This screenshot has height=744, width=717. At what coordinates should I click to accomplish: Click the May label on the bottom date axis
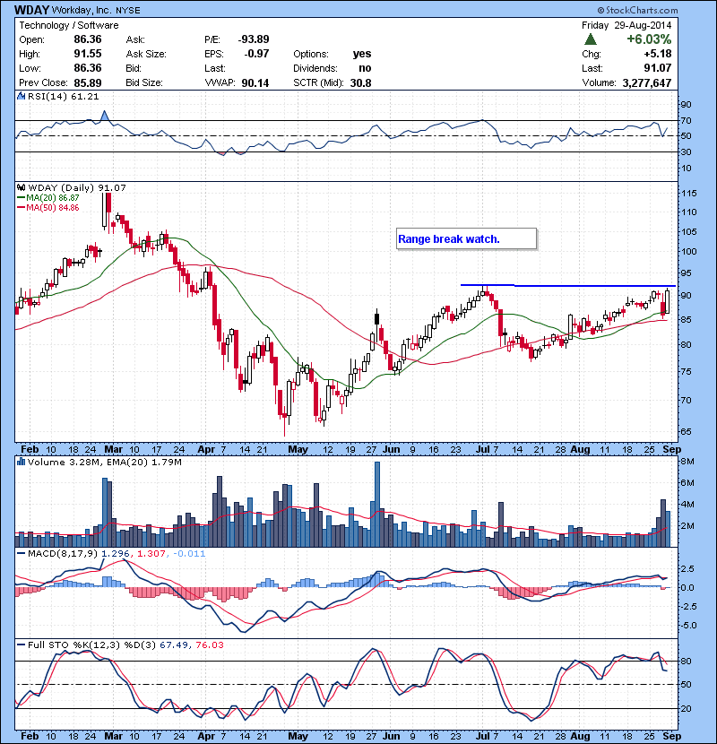click(298, 736)
